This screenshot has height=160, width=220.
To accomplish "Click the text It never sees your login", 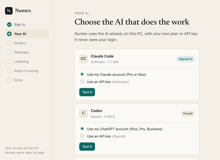I will tap(96, 40).
